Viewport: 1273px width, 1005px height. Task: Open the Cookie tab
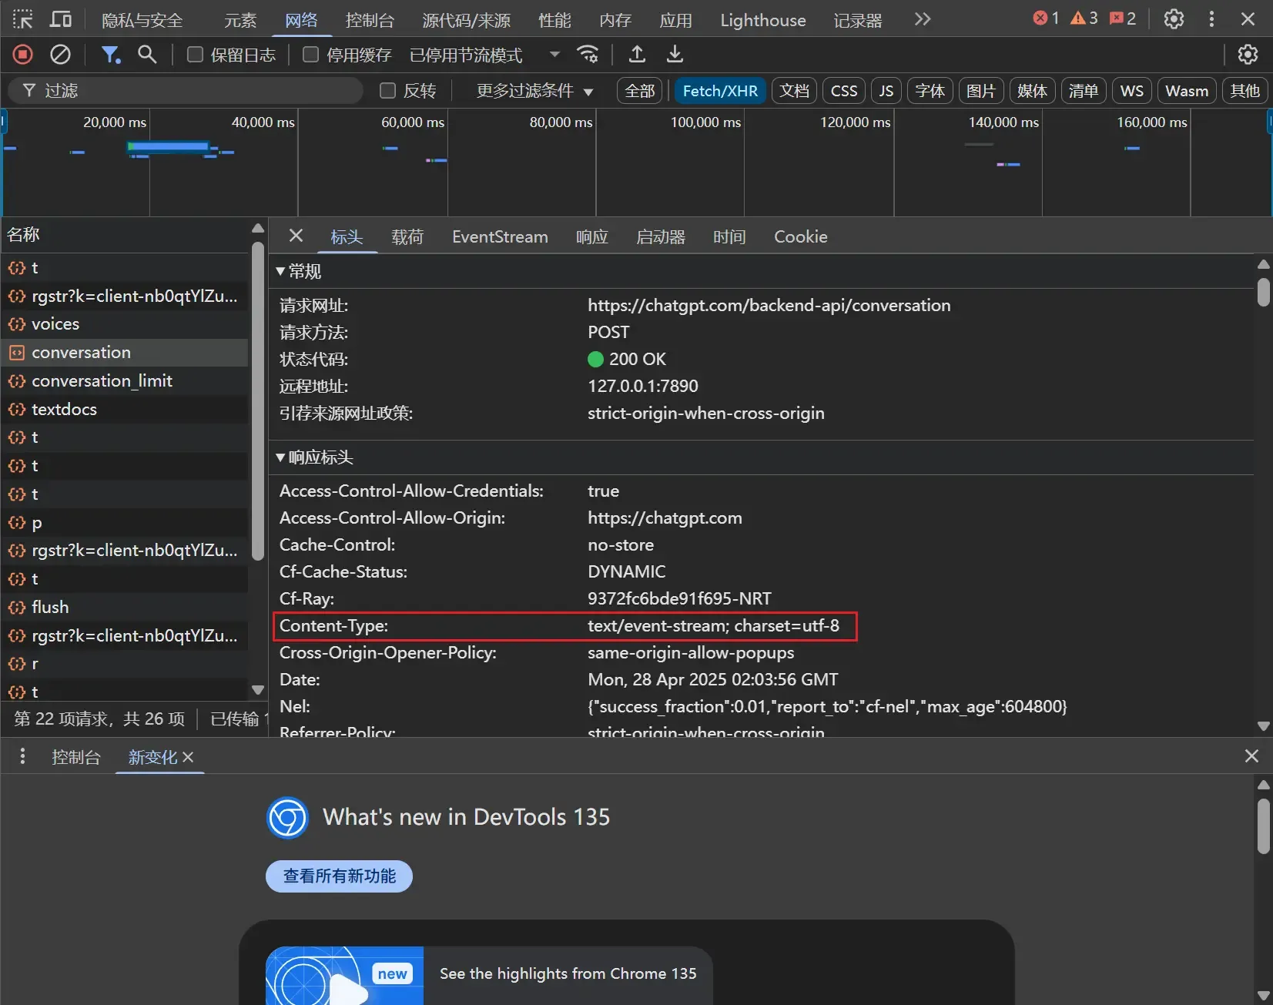801,236
